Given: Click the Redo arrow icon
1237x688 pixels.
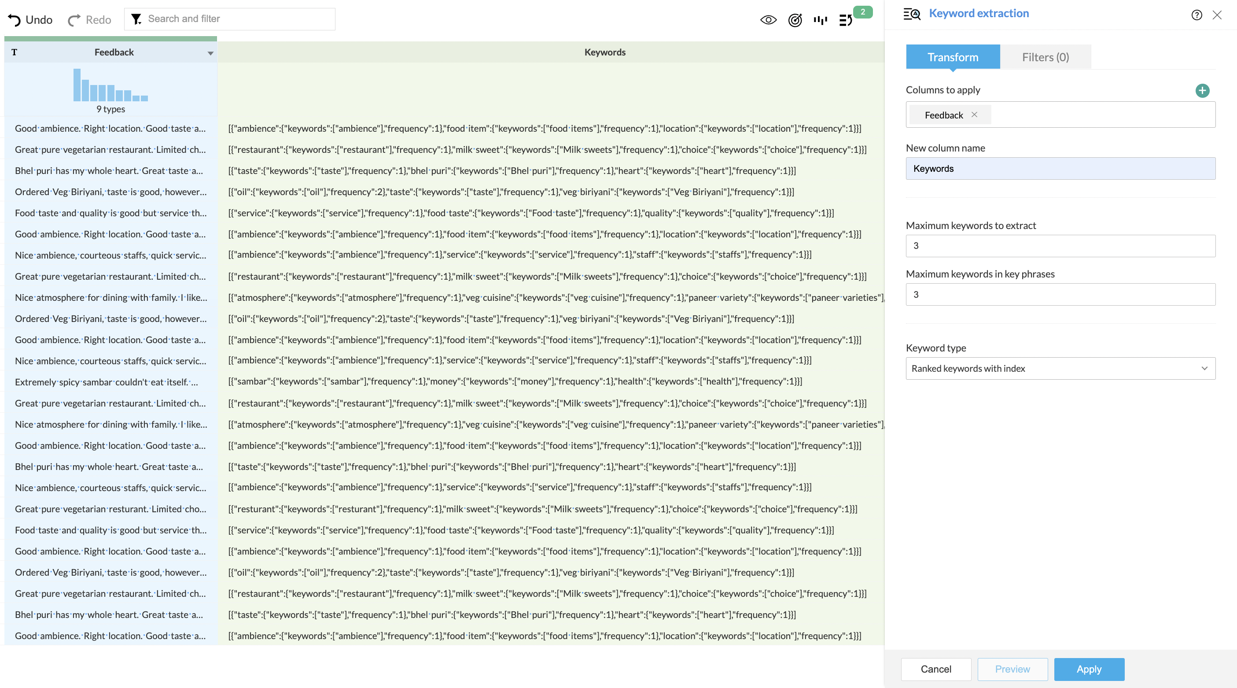Looking at the screenshot, I should pyautogui.click(x=74, y=20).
